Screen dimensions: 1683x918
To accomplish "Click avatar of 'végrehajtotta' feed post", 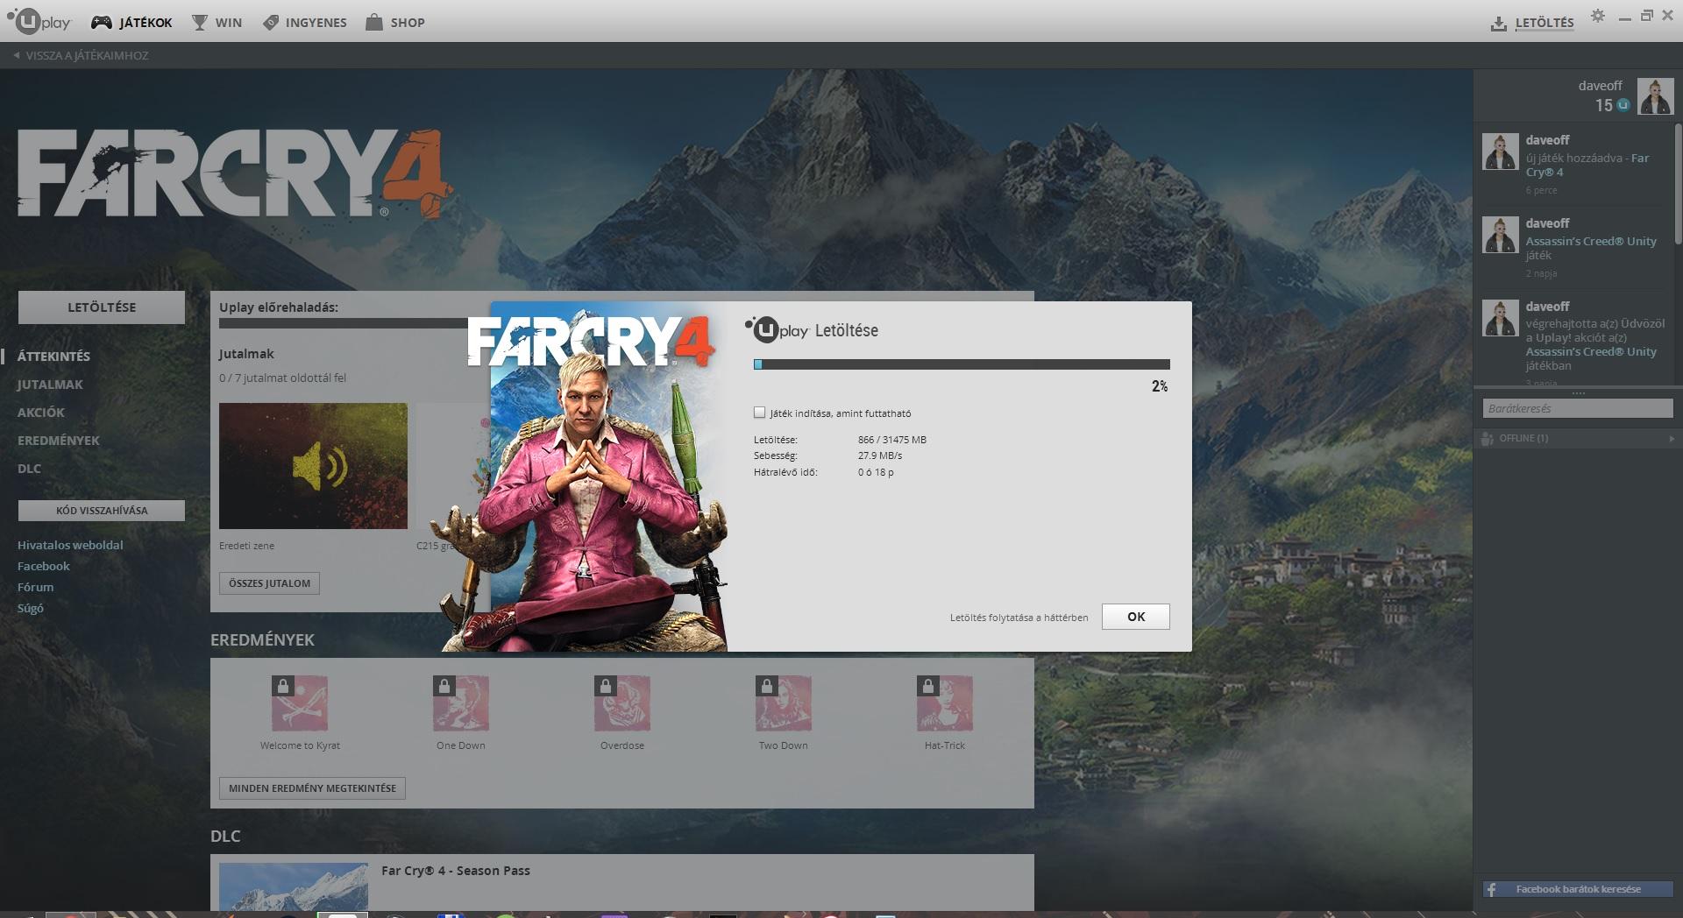I will [1500, 318].
